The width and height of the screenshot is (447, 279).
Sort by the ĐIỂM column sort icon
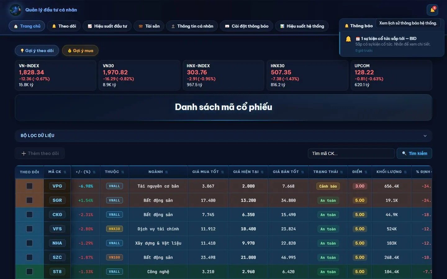tap(366, 172)
